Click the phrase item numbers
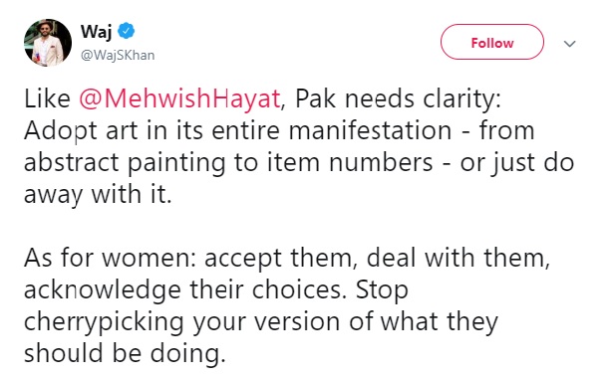607x380 pixels. coord(350,163)
